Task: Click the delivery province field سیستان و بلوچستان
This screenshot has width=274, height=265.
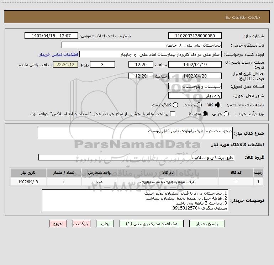Action: [x=195, y=86]
